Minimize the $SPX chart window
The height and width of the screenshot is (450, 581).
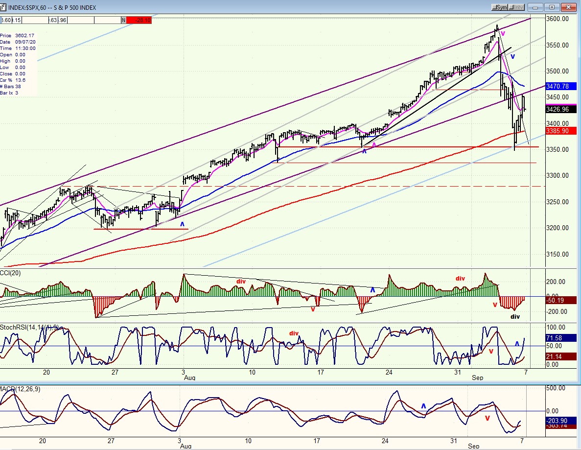[536, 7]
